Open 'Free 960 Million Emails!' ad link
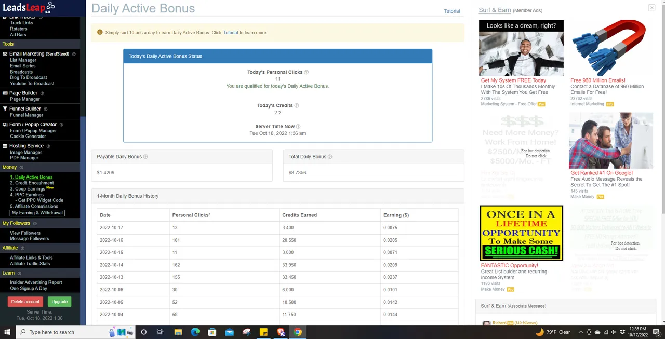This screenshot has width=665, height=339. point(598,80)
